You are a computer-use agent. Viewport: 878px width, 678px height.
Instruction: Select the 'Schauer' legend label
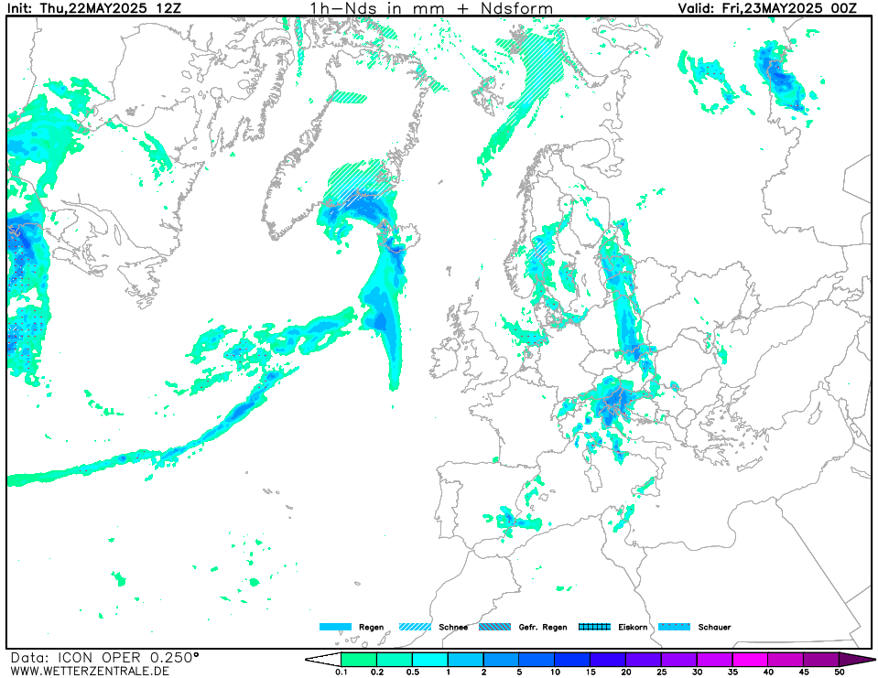[x=714, y=627]
